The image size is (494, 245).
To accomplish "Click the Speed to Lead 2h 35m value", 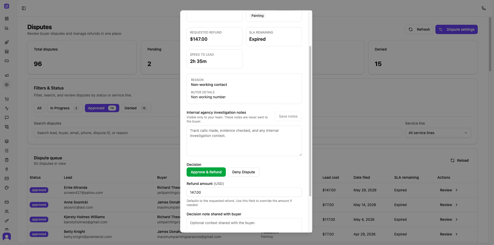I will (198, 61).
